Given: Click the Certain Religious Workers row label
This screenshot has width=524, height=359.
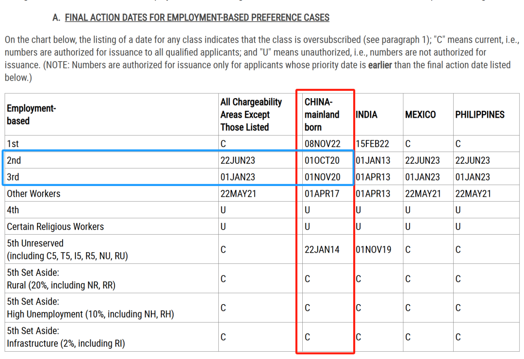Looking at the screenshot, I should 55,226.
